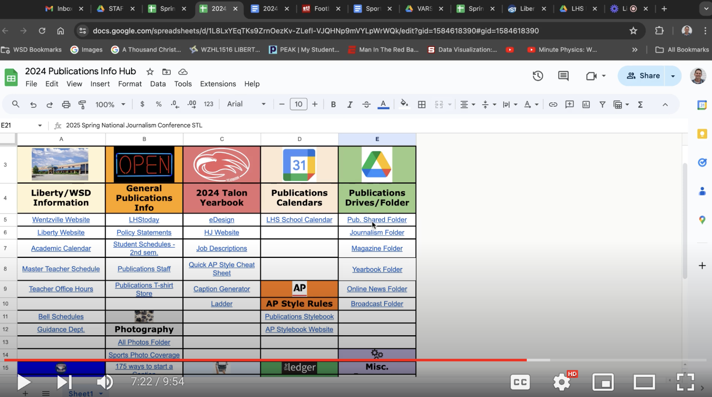Toggle italic formatting
Screen dimensions: 712x397
point(350,104)
